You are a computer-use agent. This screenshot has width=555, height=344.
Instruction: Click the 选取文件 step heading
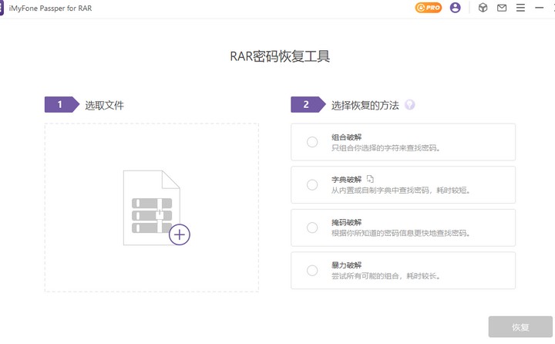point(104,105)
